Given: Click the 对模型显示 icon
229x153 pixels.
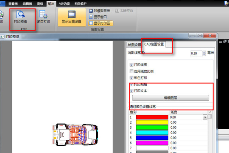Looking at the screenshot, I should tap(91, 11).
